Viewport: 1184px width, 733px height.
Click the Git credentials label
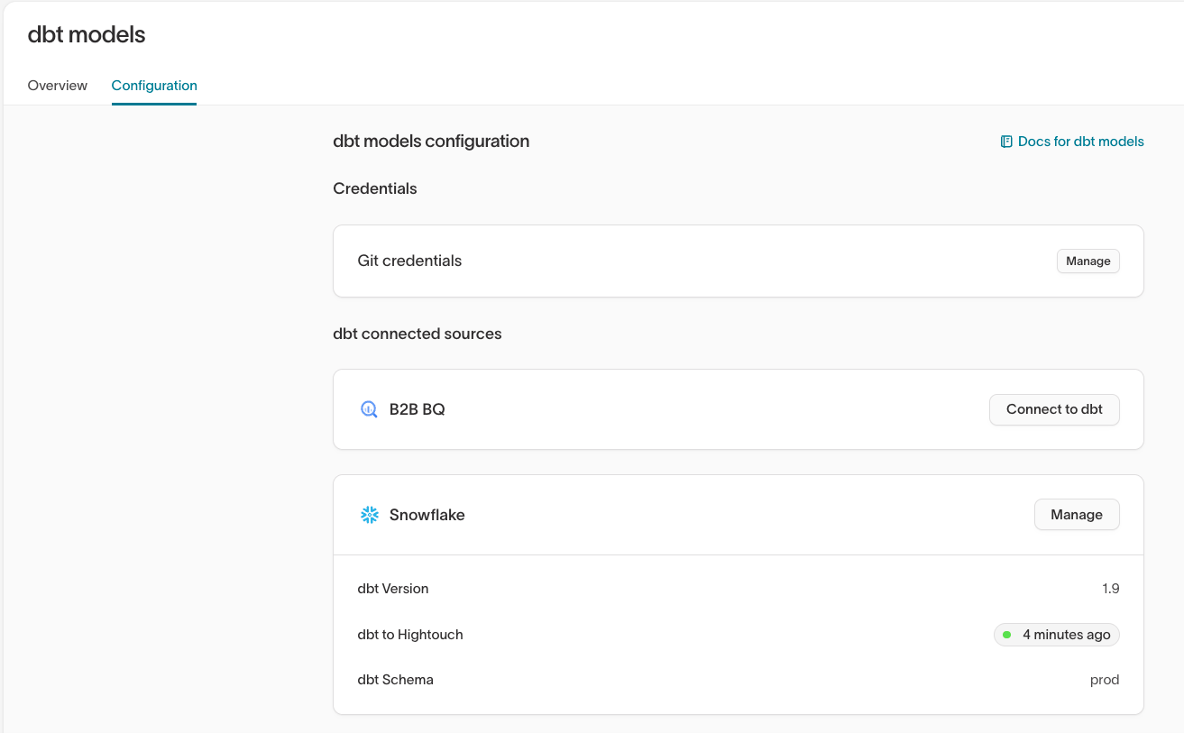pos(409,261)
